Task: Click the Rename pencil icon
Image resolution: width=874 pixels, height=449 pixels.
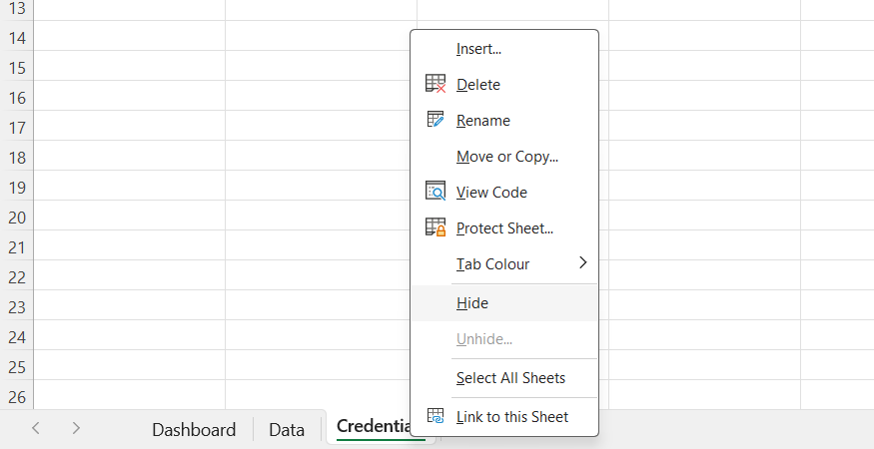Action: [436, 119]
